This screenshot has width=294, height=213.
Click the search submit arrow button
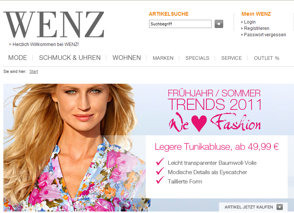[x=219, y=24]
